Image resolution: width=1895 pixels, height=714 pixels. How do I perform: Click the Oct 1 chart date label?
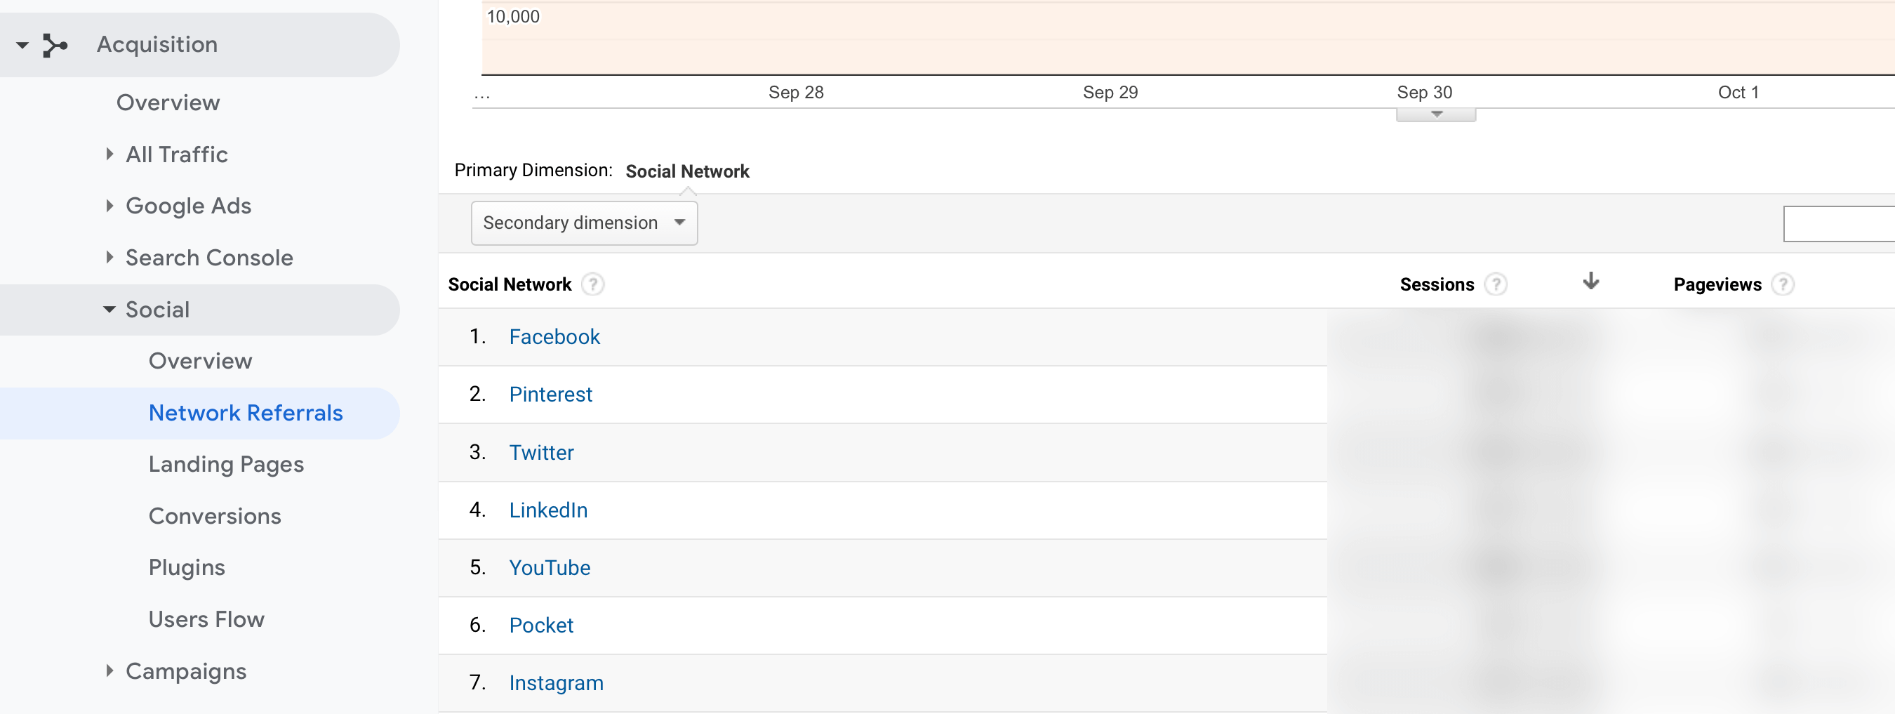tap(1738, 92)
